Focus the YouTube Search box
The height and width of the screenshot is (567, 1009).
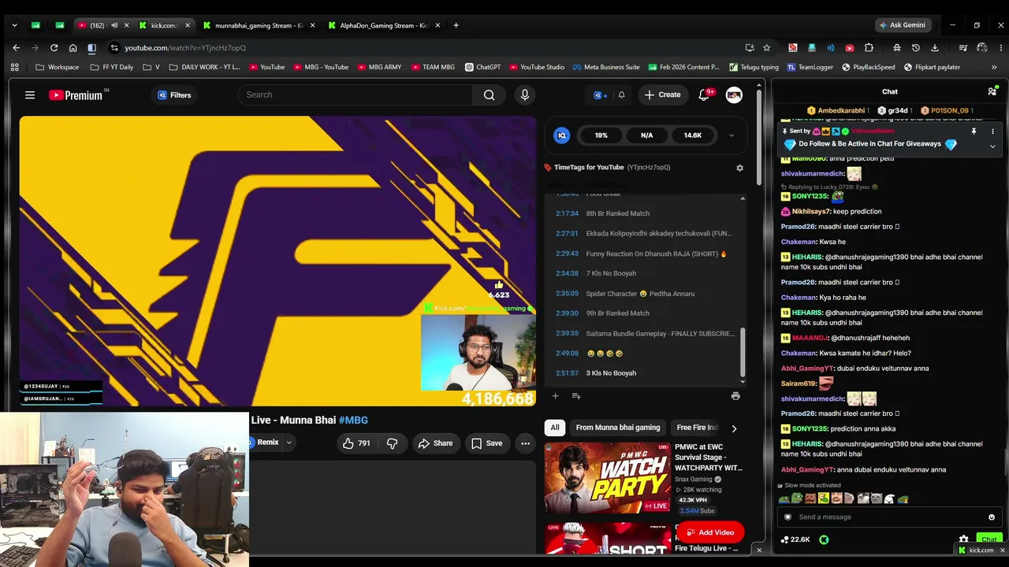(x=356, y=95)
